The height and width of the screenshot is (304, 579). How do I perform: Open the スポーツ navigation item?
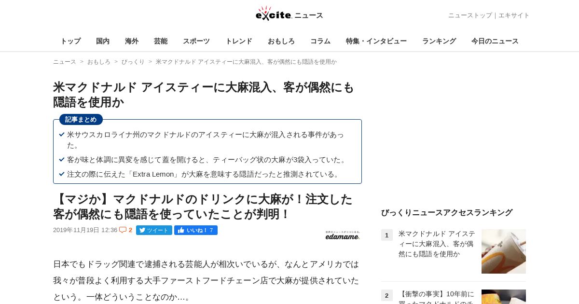pos(196,41)
